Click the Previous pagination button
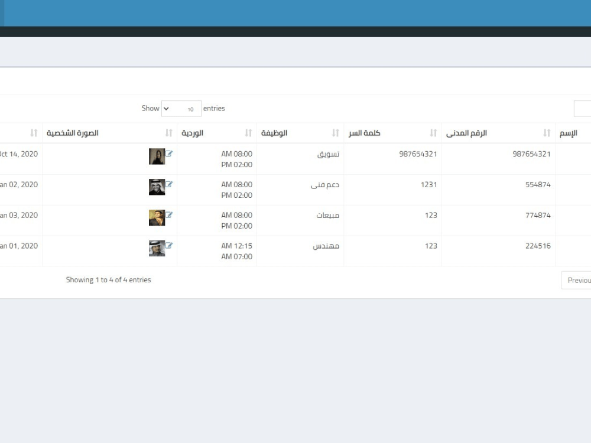The image size is (591, 443). 576,280
